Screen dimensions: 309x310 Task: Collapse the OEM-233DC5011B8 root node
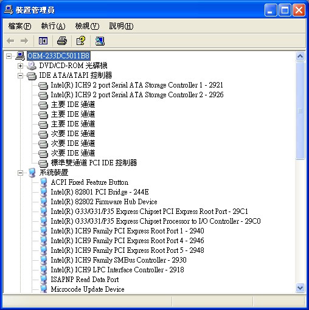[x=9, y=56]
